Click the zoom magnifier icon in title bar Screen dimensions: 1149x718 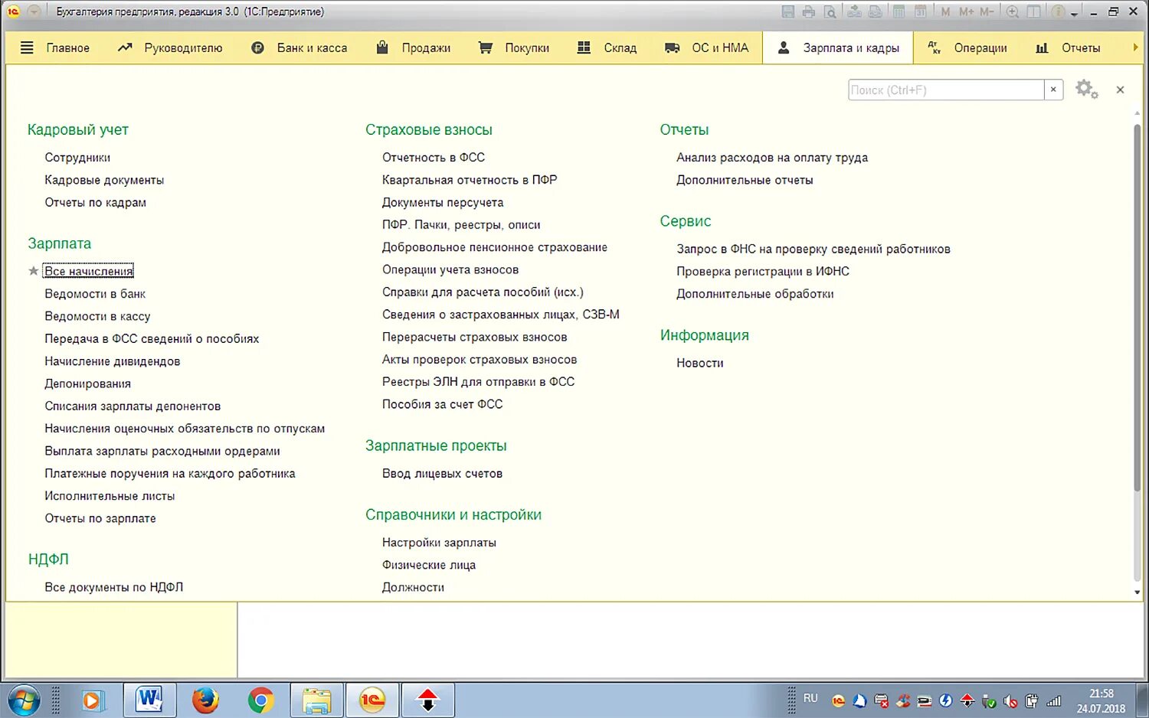[x=1013, y=11]
